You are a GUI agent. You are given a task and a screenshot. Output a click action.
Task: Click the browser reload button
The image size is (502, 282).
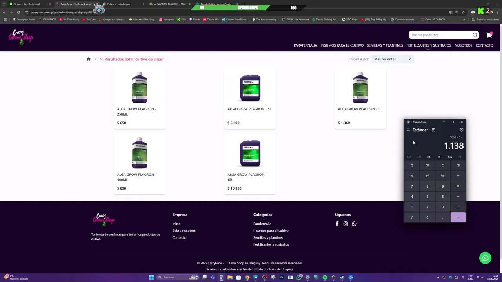pos(18,12)
